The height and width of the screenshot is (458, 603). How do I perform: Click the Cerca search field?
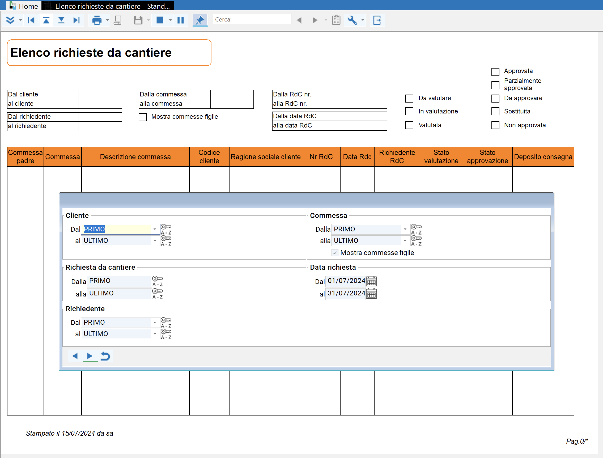pyautogui.click(x=252, y=19)
